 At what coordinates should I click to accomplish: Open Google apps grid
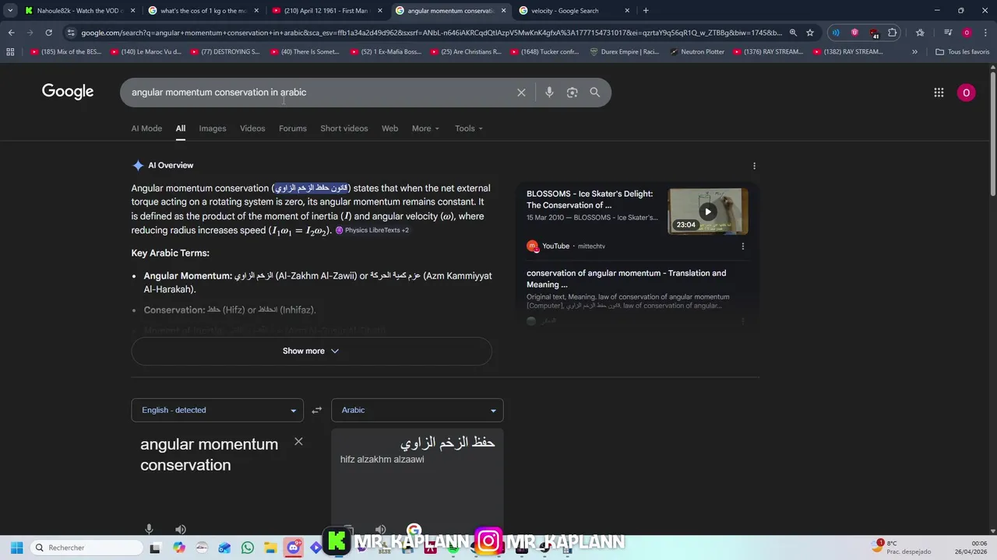(939, 93)
